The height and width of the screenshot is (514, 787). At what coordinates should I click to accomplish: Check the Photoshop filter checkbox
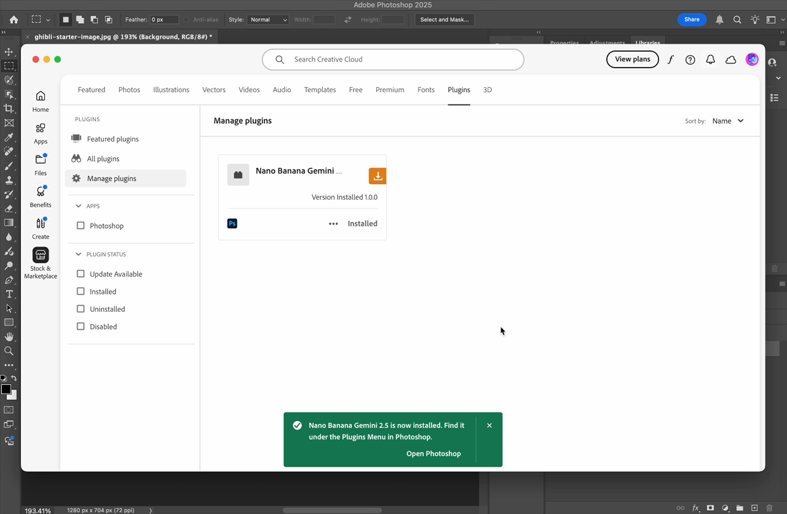point(81,226)
